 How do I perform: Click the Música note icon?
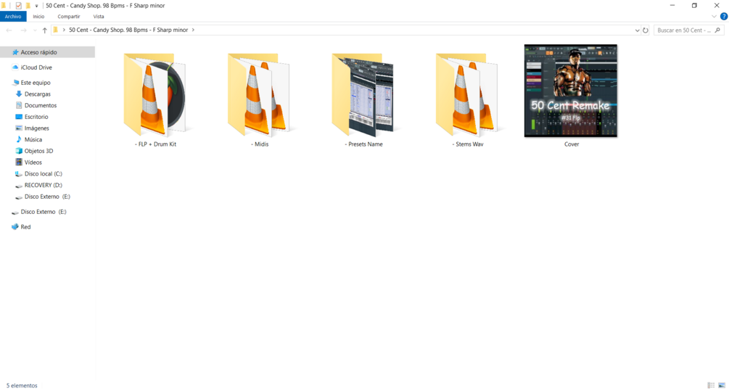click(19, 139)
